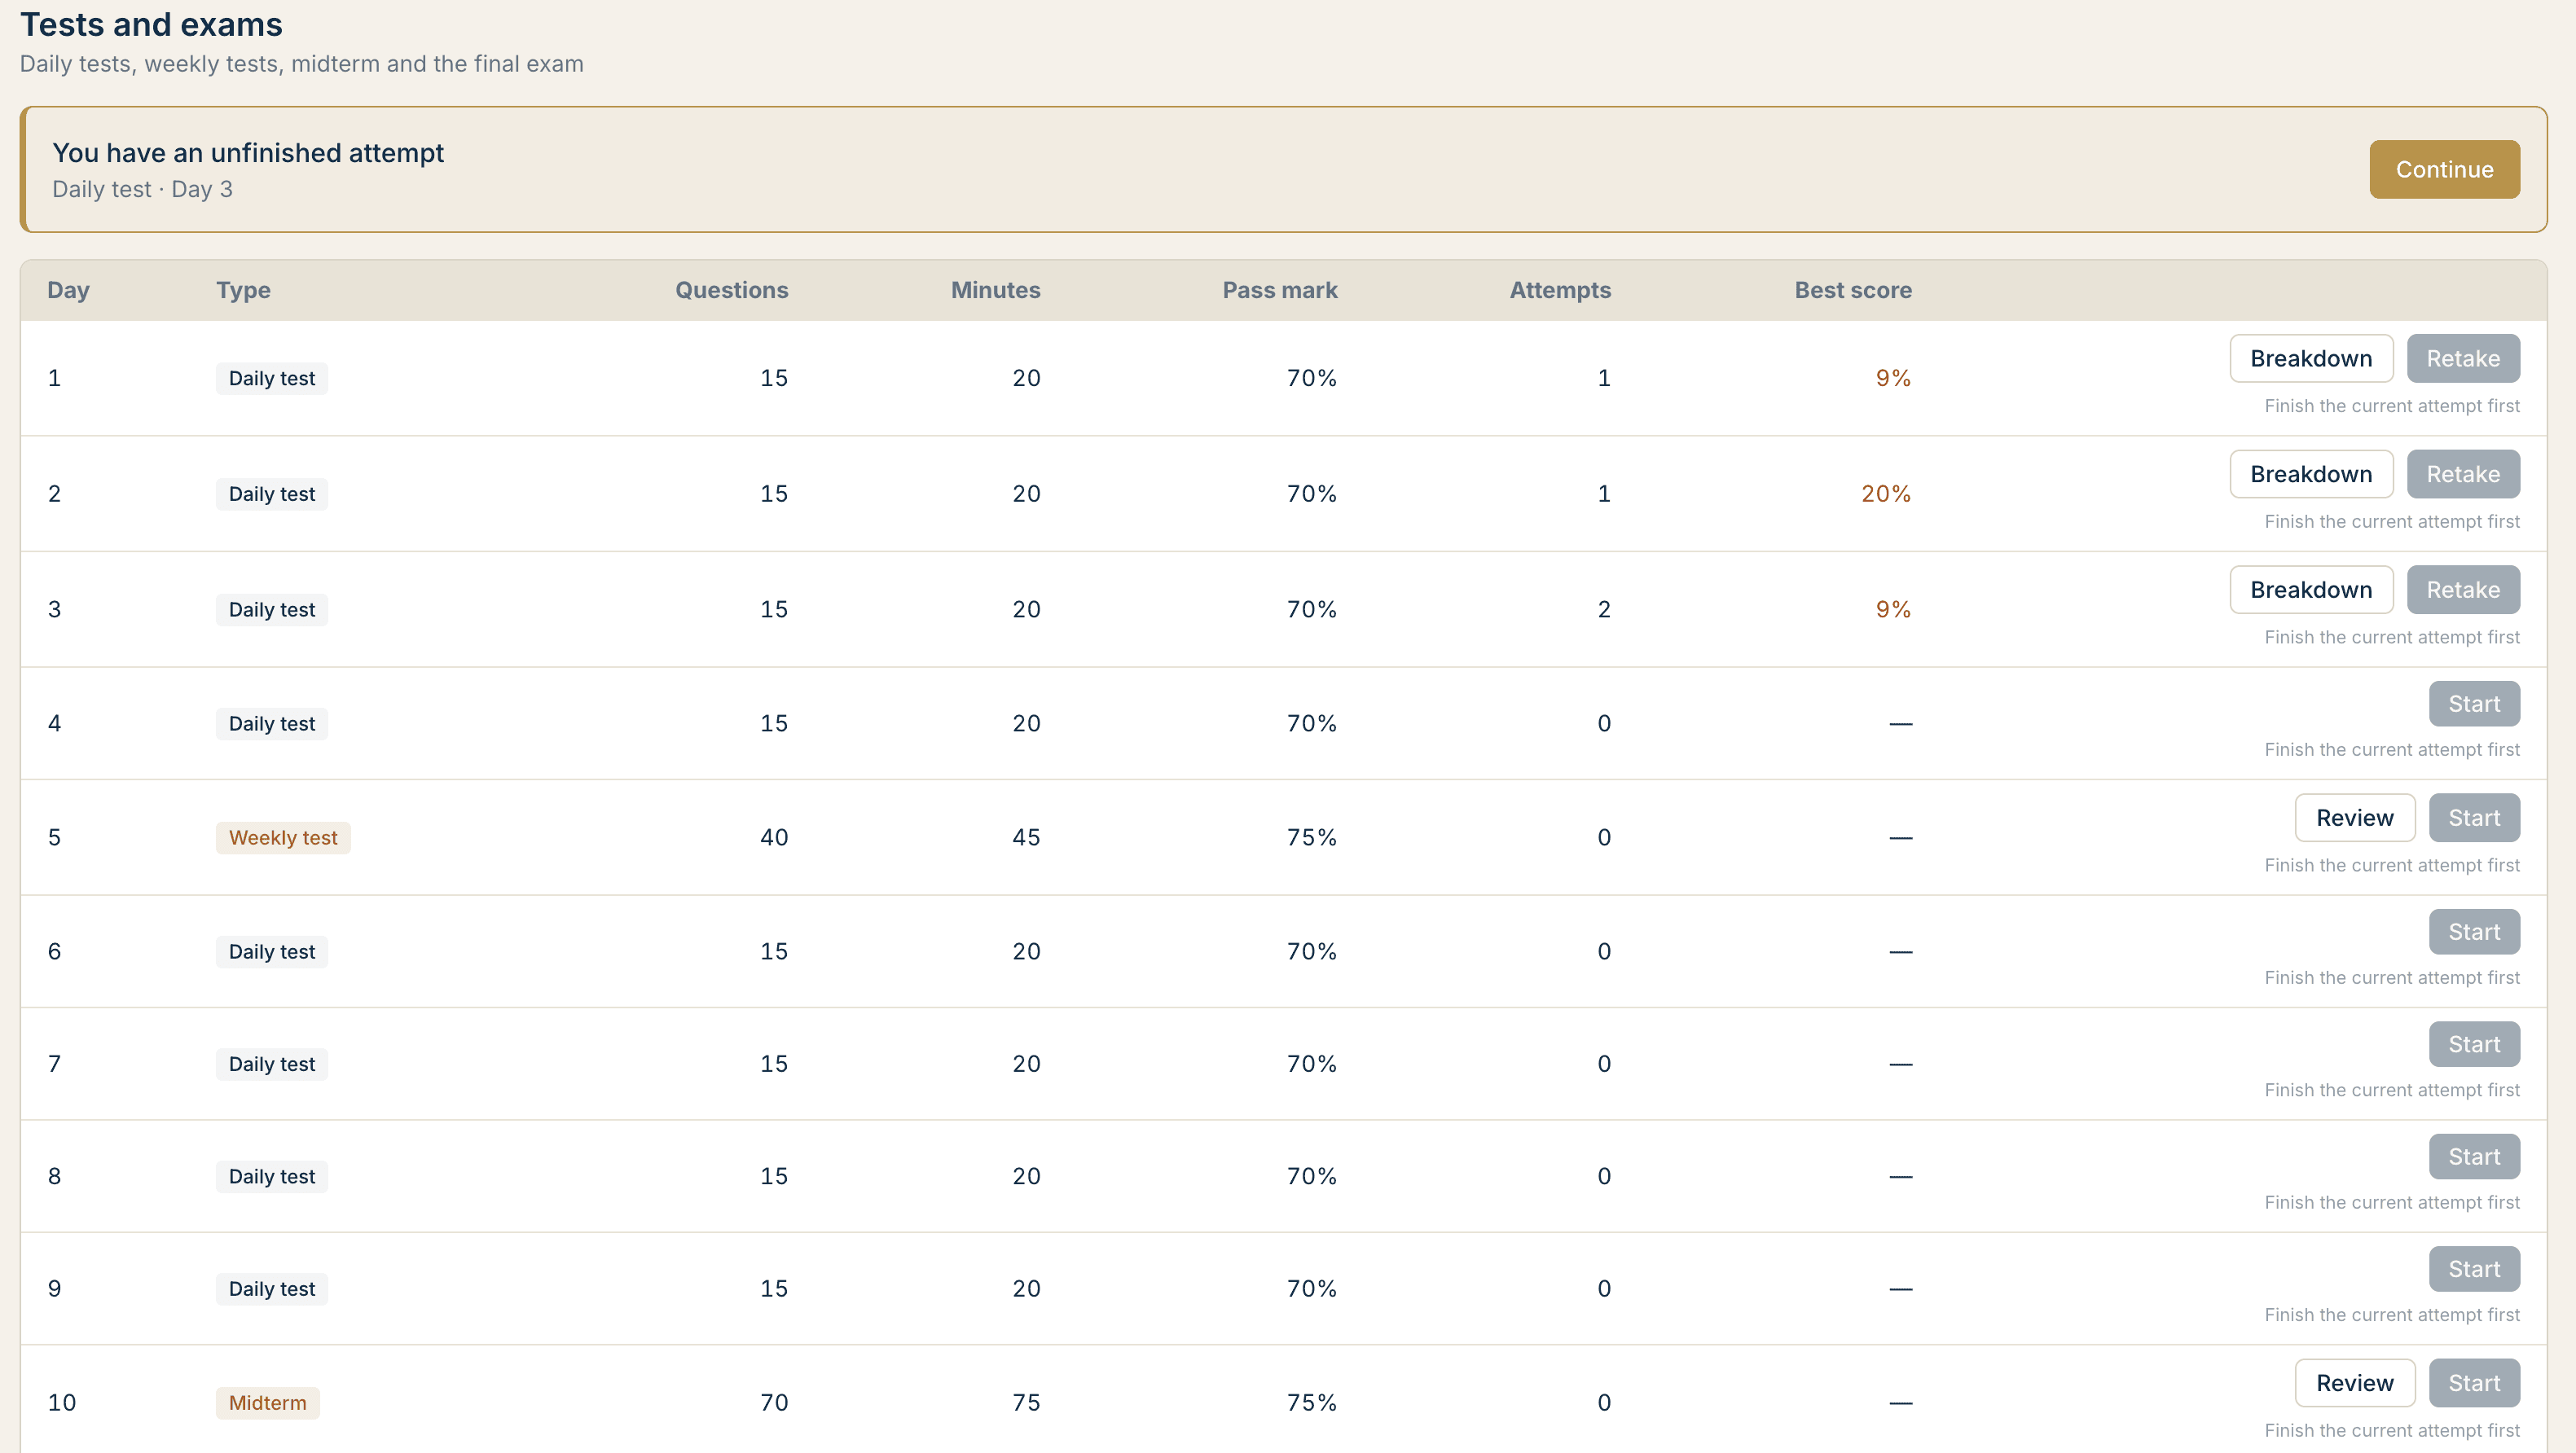Click the Type column header

[x=243, y=290]
